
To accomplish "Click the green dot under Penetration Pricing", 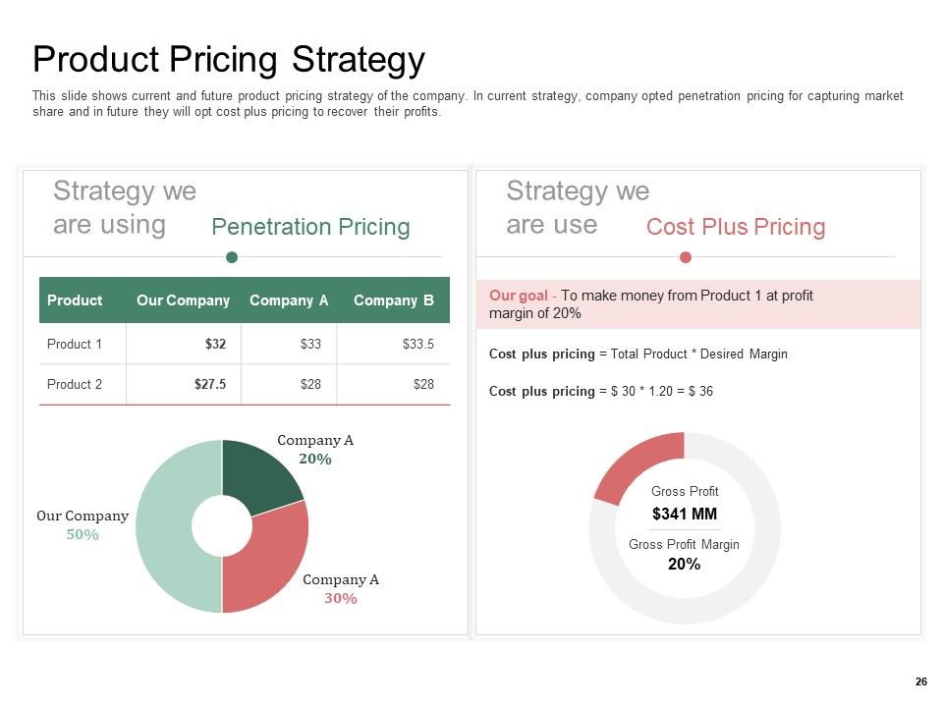I will (x=232, y=257).
